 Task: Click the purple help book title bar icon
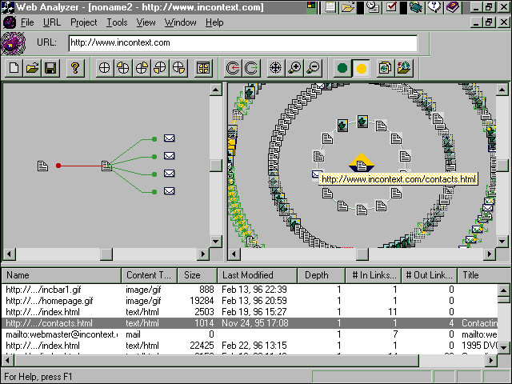tap(453, 7)
